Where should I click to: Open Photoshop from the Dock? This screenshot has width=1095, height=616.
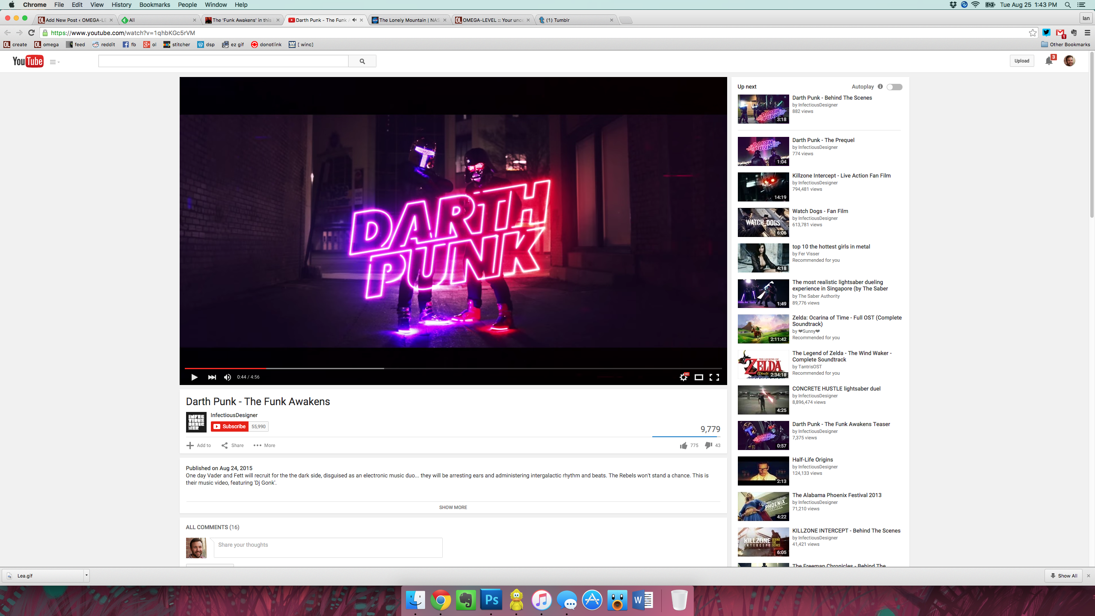tap(491, 600)
